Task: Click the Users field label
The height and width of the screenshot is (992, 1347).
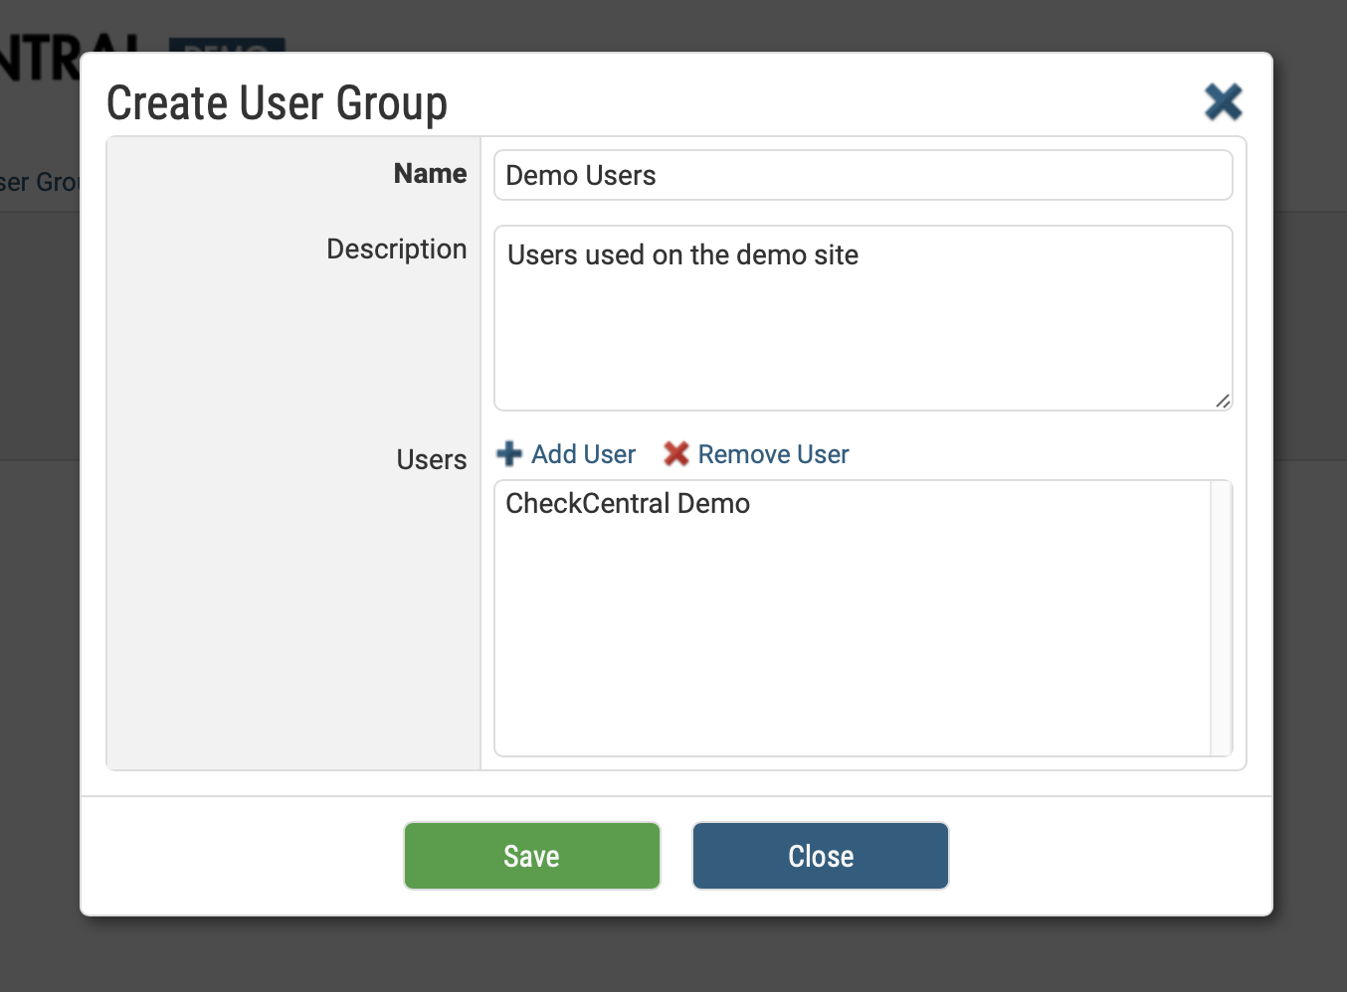Action: [431, 459]
